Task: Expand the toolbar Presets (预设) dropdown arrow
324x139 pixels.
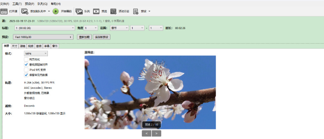Action: [x=149, y=11]
